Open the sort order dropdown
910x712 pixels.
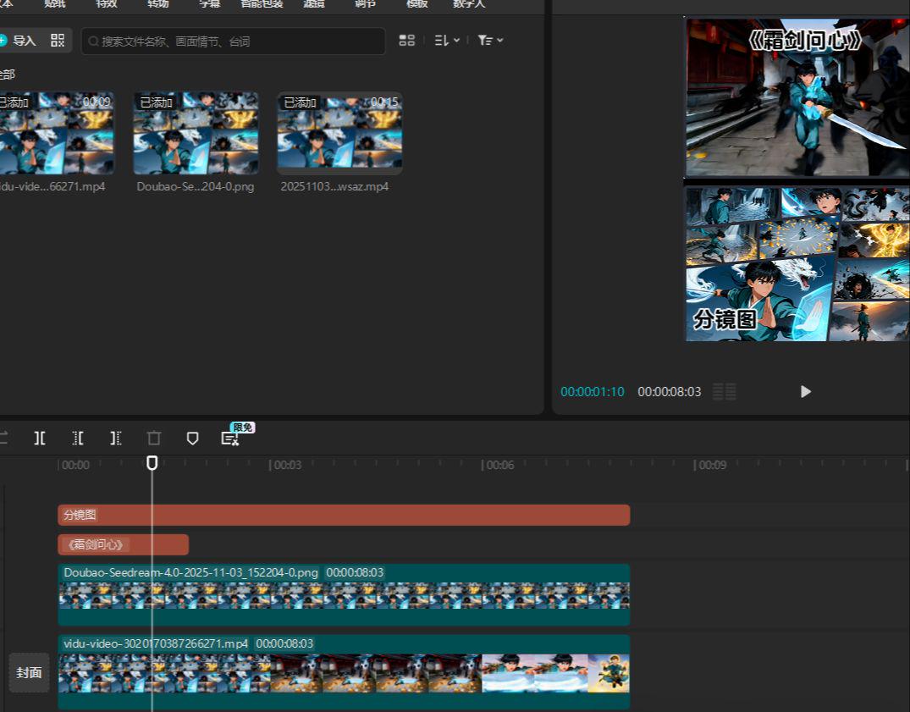coord(446,41)
